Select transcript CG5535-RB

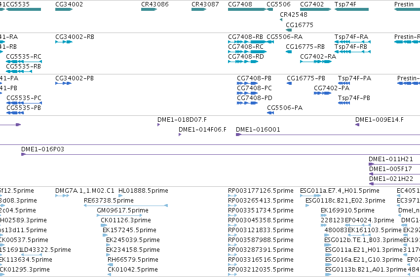(x=19, y=71)
